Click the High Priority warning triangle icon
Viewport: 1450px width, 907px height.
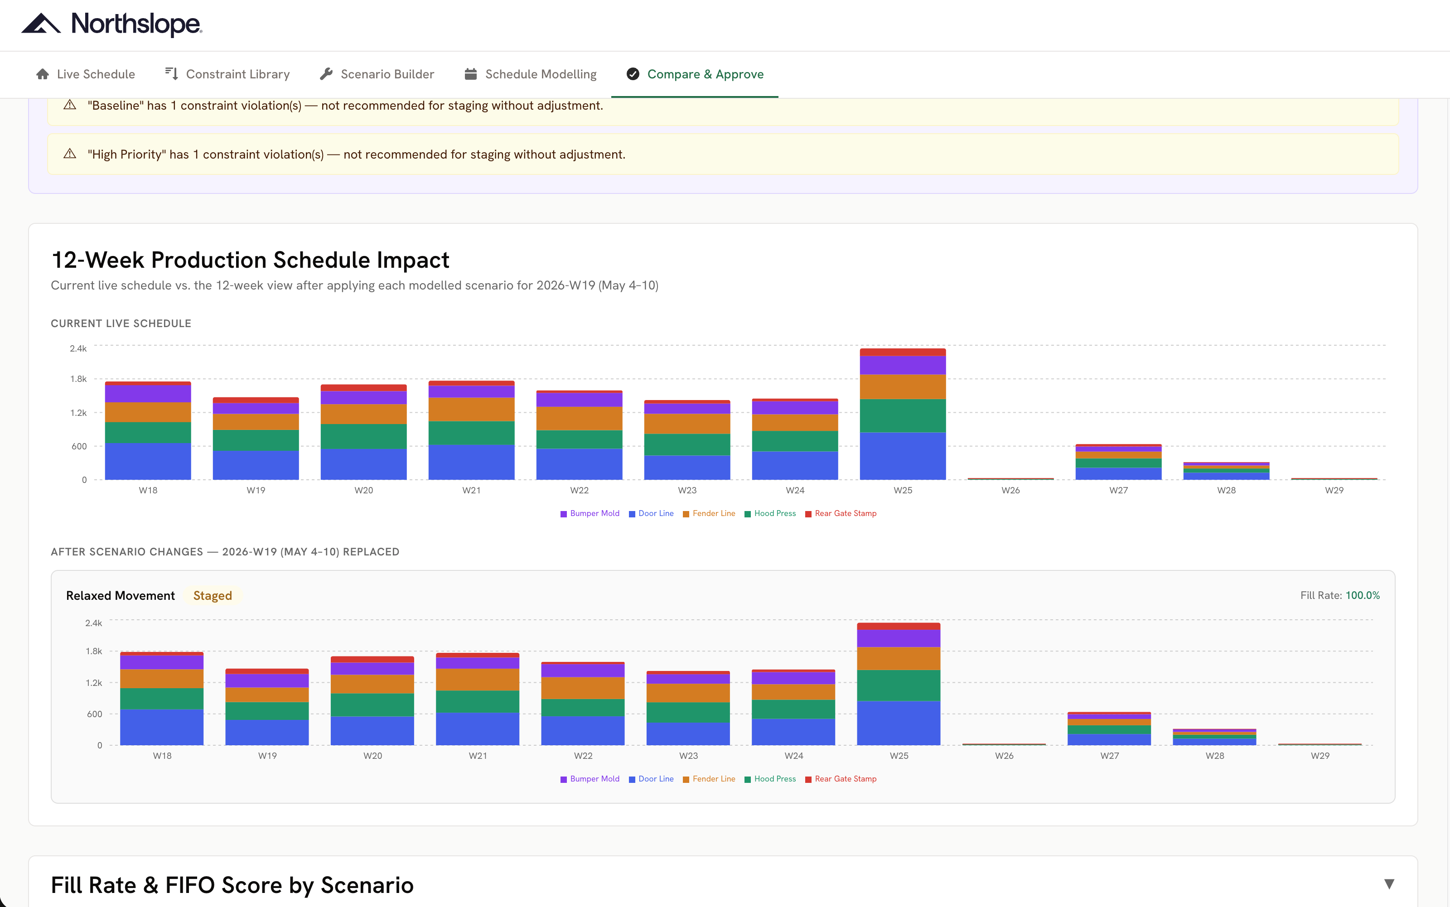pyautogui.click(x=70, y=154)
